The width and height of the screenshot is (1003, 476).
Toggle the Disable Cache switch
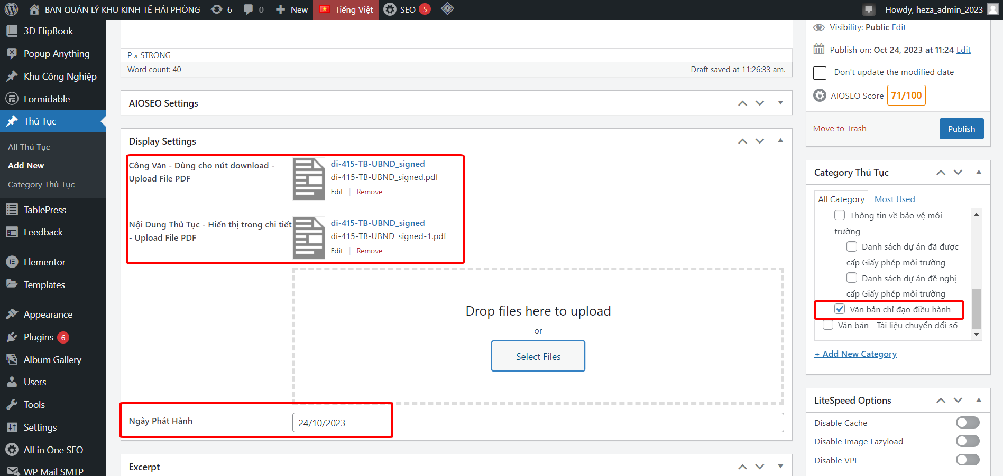pyautogui.click(x=967, y=423)
